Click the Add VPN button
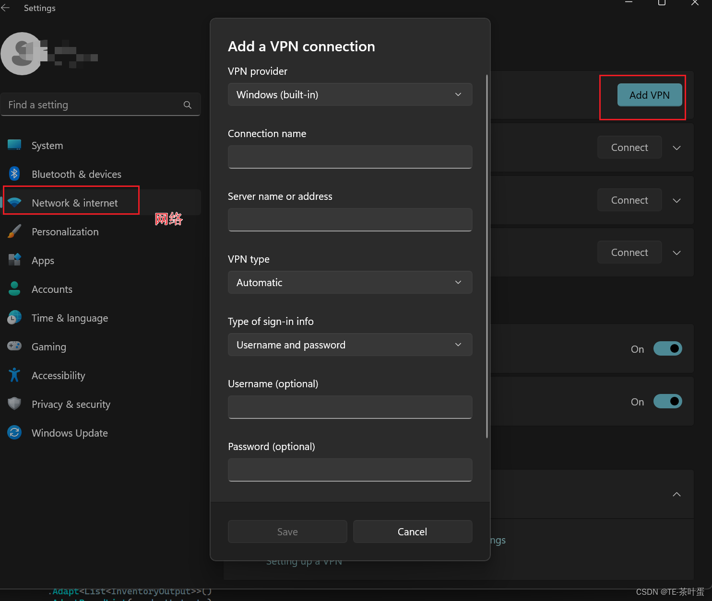 pos(650,95)
